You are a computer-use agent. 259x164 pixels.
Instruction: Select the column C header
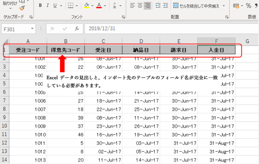click(x=103, y=41)
